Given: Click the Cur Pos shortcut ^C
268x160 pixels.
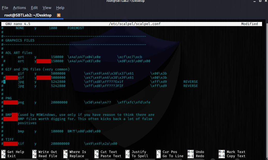Looking at the screenshot, I should pos(167,152).
